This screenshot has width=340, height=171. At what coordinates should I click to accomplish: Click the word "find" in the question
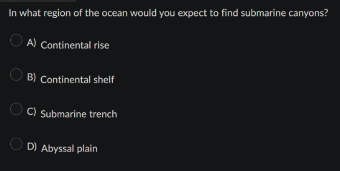click(x=230, y=13)
